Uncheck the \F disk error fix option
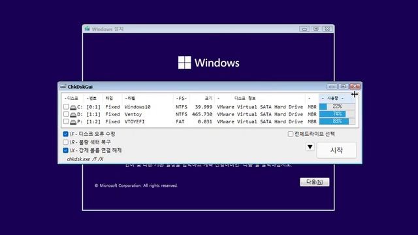Image resolution: width=418 pixels, height=235 pixels. pos(65,134)
